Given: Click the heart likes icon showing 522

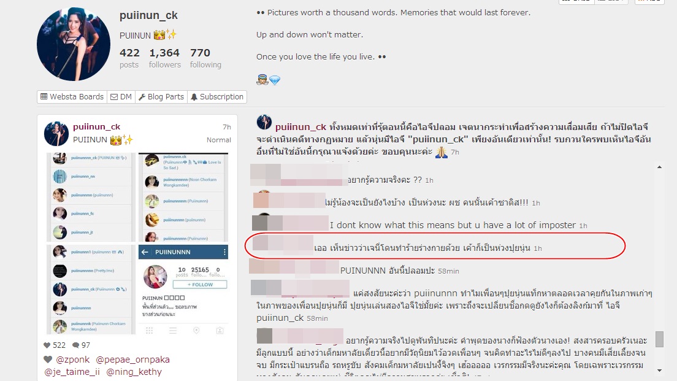Looking at the screenshot, I should (x=47, y=345).
